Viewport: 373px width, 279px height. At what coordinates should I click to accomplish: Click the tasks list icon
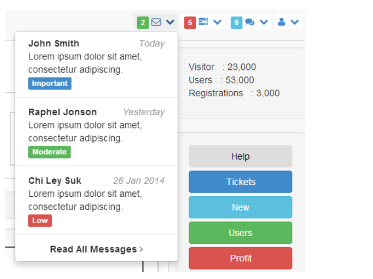click(x=203, y=22)
